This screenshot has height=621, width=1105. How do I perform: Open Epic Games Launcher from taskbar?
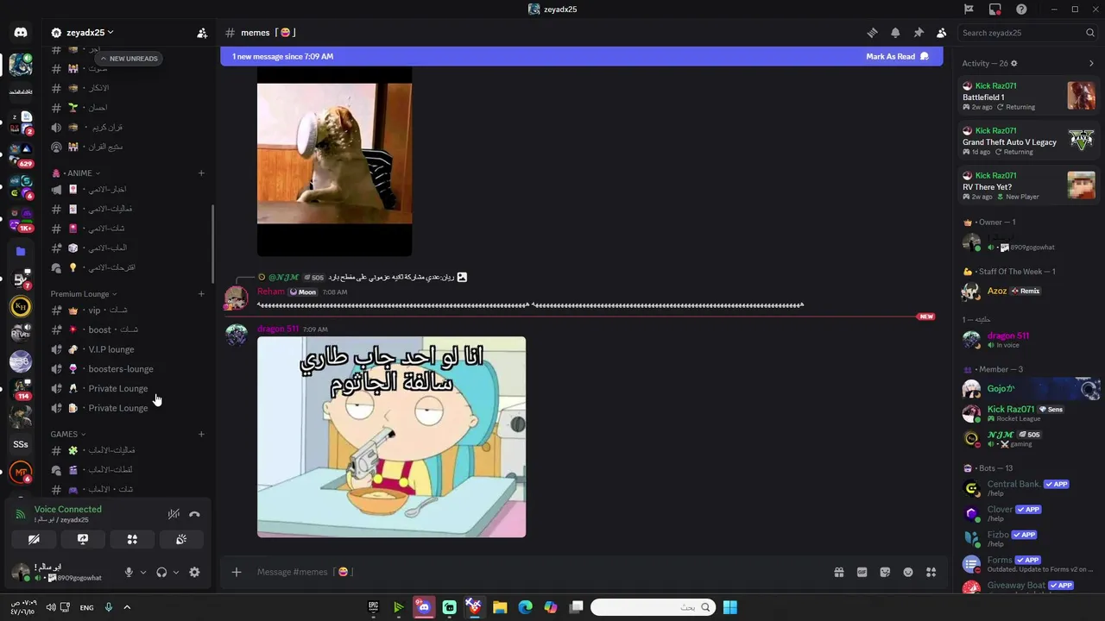tap(374, 607)
